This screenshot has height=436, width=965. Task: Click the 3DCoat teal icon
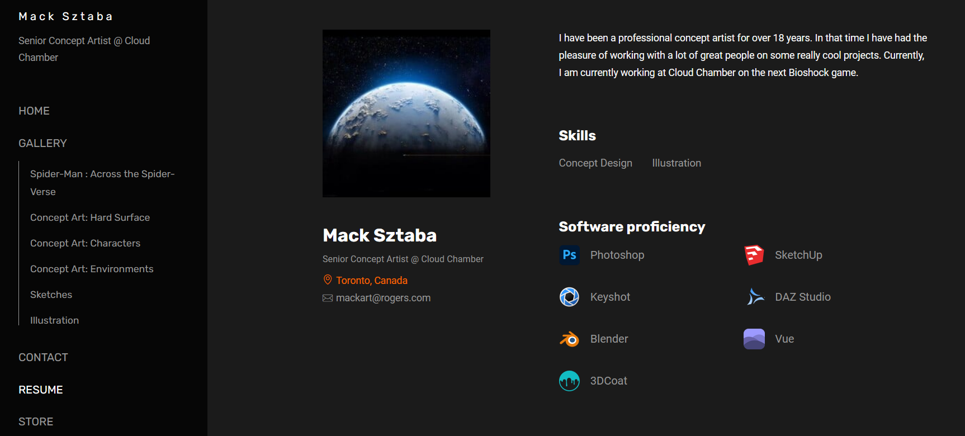pos(569,381)
